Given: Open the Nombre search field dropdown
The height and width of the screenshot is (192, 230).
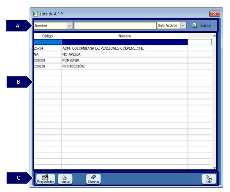Looking at the screenshot, I should [x=69, y=26].
